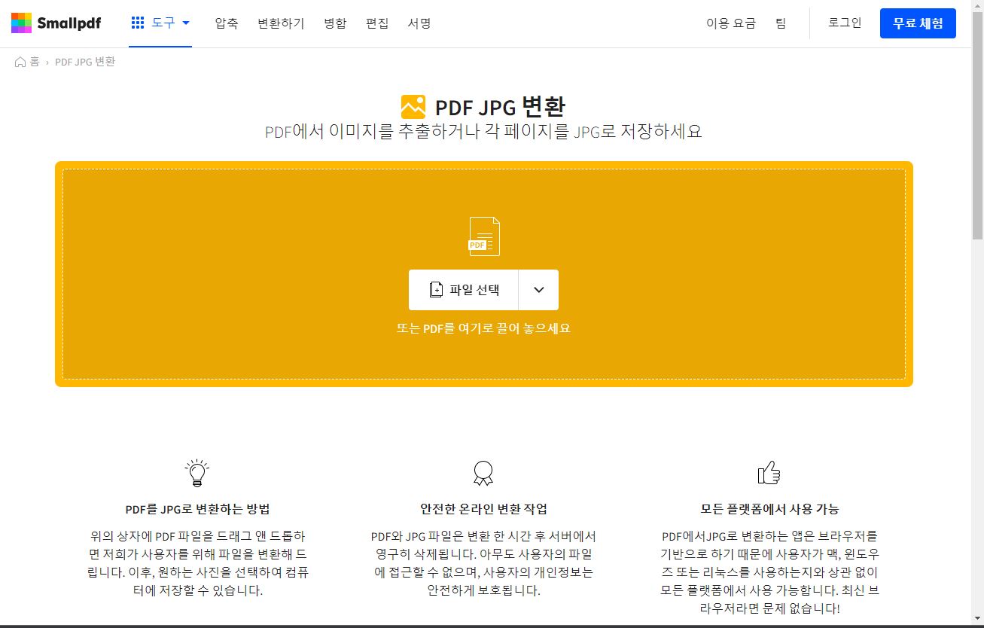This screenshot has height=628, width=984.
Task: Click the yellow image icon beside title
Action: click(x=413, y=107)
